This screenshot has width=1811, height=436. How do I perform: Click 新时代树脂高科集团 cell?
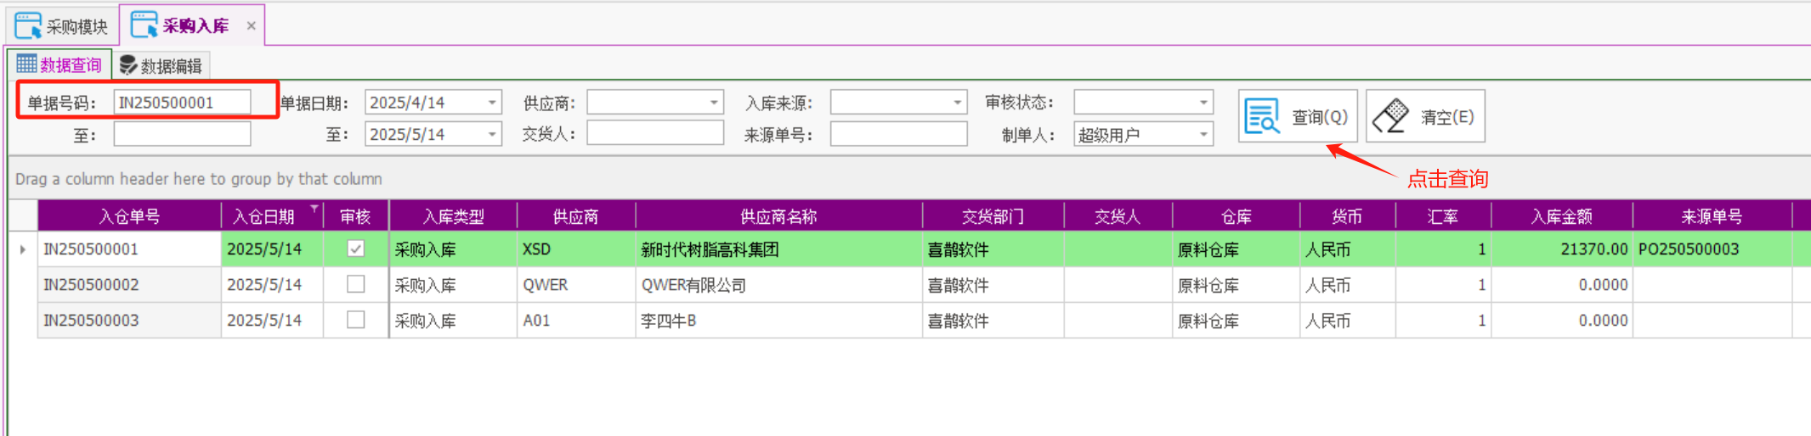778,249
